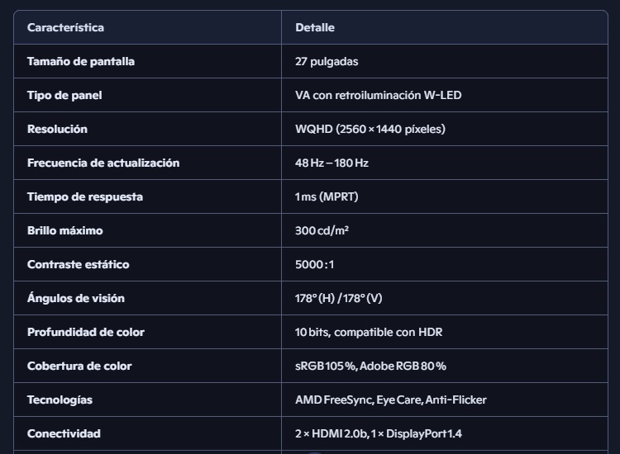
Task: Click "AMD FreeSync, Eye Care, Anti-Flicker" text
Action: [391, 400]
